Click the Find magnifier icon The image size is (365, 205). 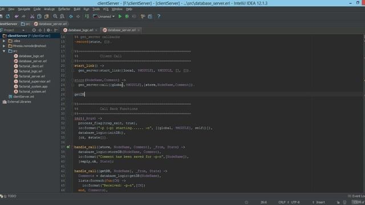[x=55, y=17]
